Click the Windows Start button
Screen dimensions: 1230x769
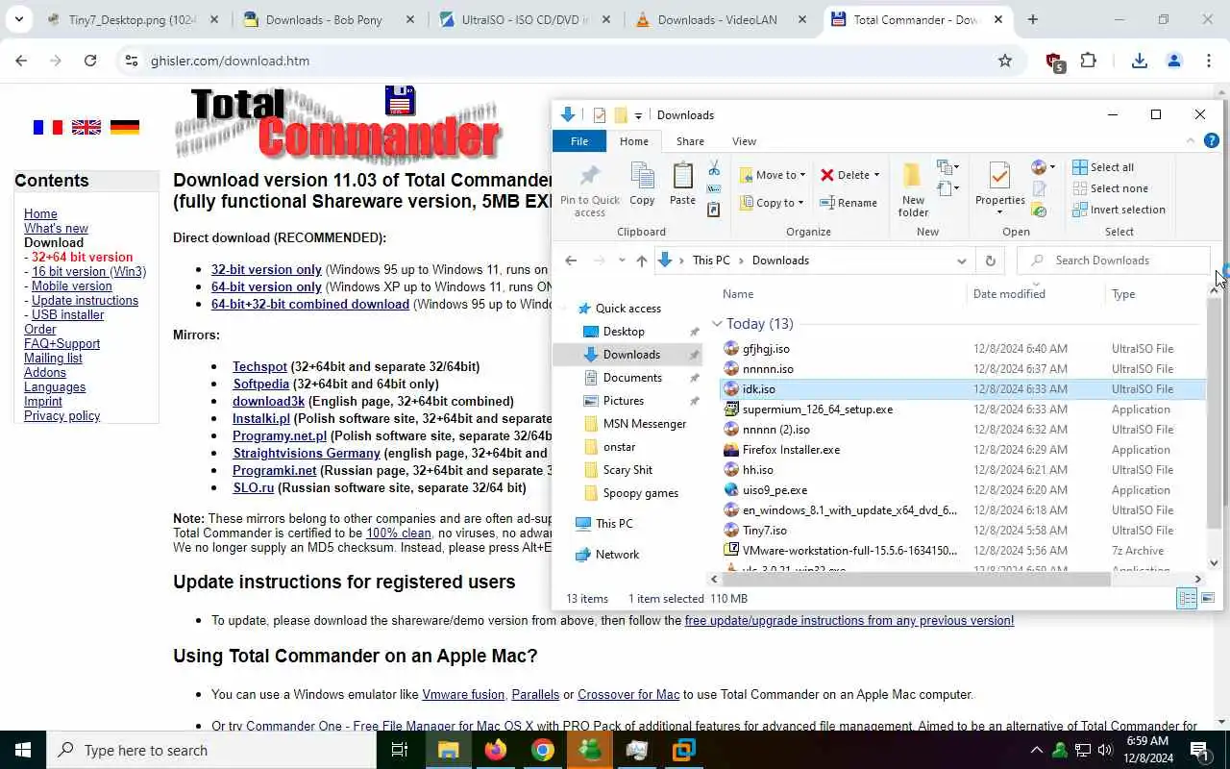point(23,750)
